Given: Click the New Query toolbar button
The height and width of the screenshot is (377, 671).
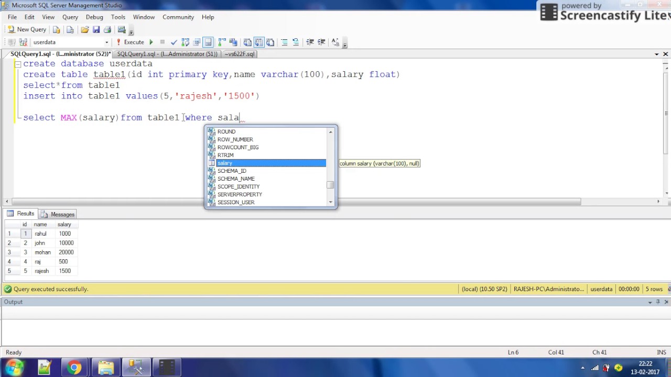Looking at the screenshot, I should point(27,29).
